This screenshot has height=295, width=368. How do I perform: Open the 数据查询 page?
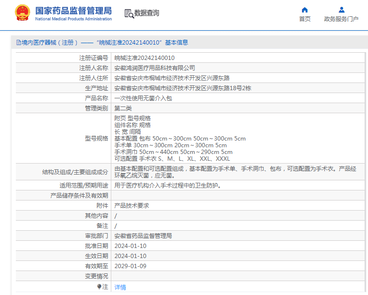pos(147,13)
